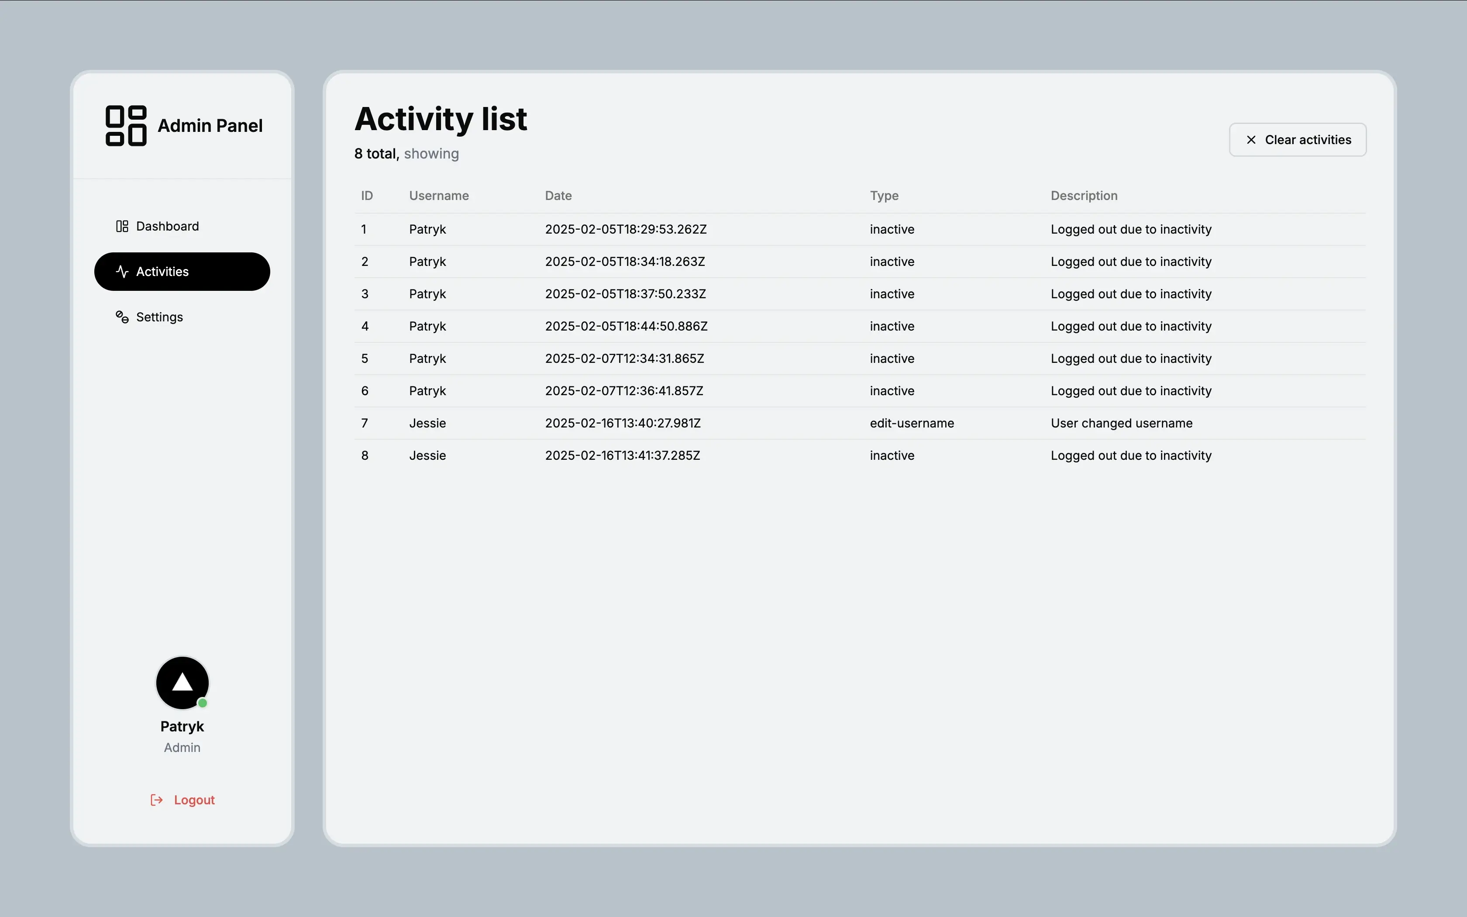This screenshot has width=1467, height=917.
Task: Click the red Logout link
Action: tap(183, 800)
